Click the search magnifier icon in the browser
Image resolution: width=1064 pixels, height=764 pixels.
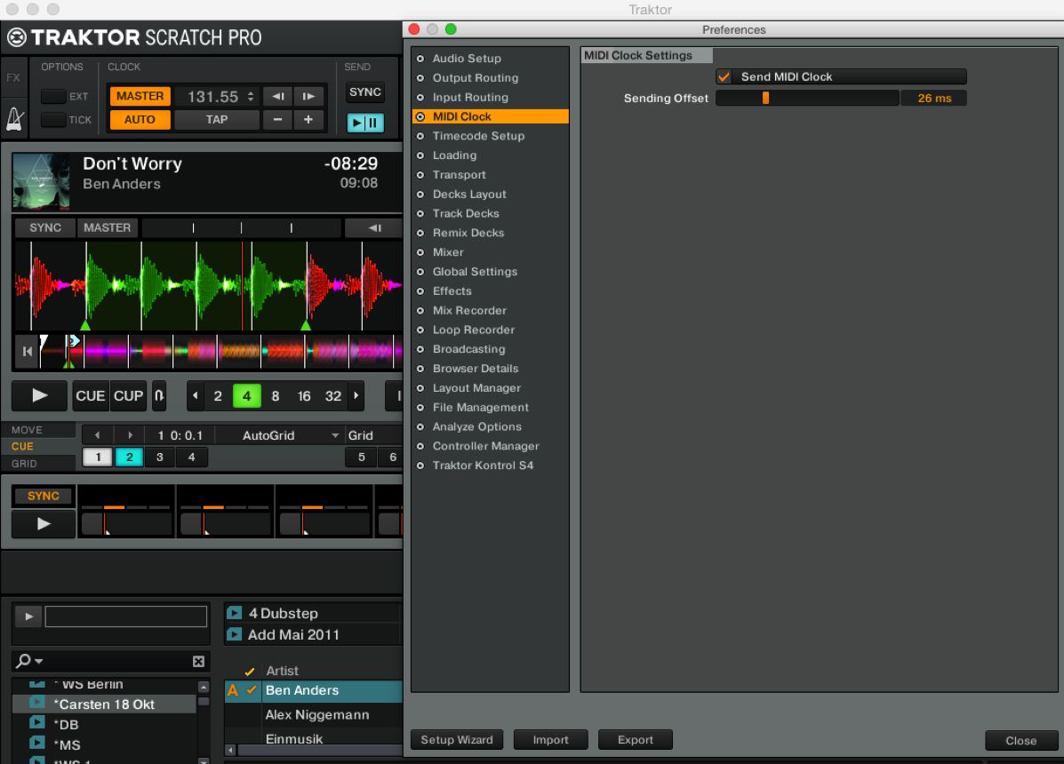24,661
